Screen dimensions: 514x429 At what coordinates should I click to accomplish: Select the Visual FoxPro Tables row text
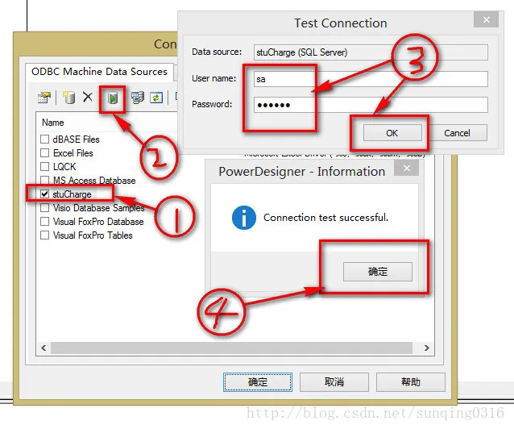tap(93, 235)
